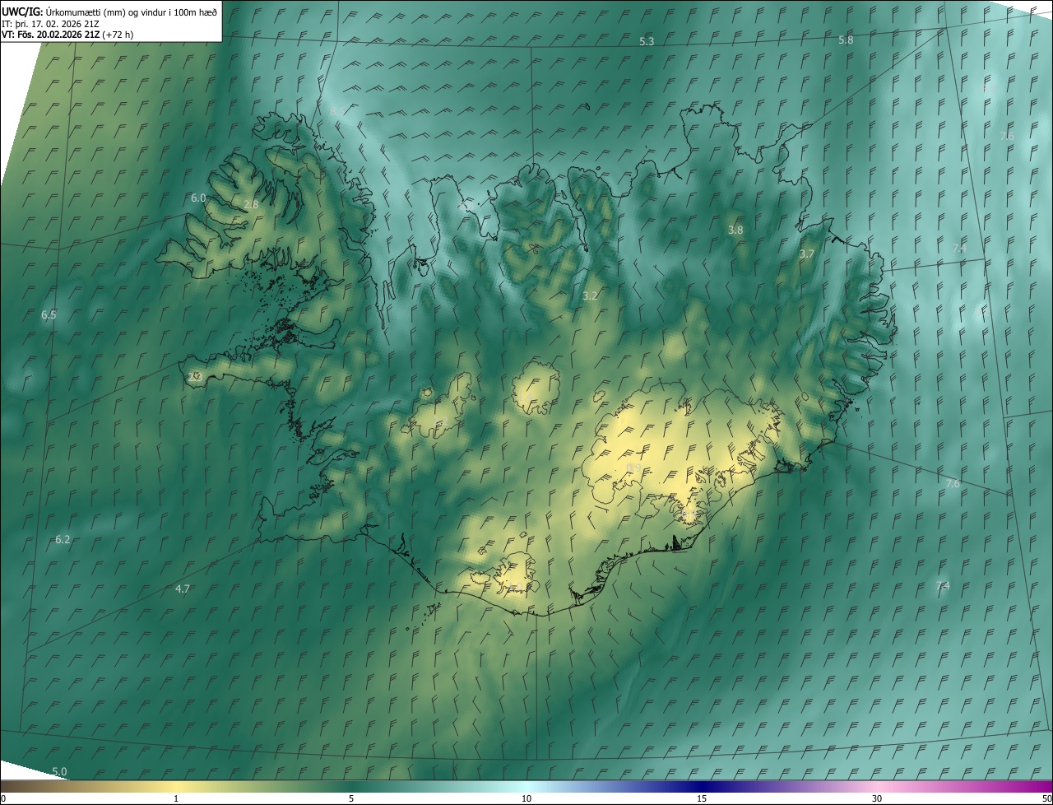Click the value label 5.0 on the map
The height and width of the screenshot is (805, 1053).
[59, 771]
